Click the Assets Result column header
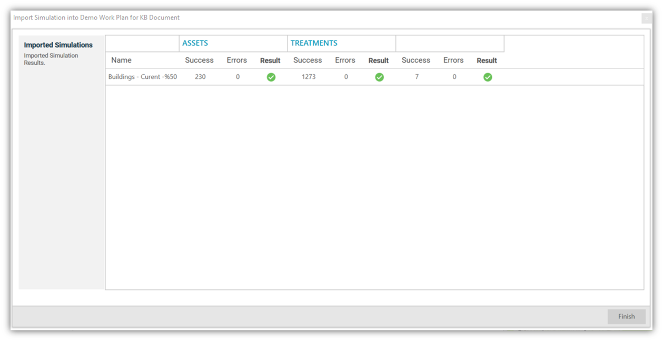The image size is (663, 341). coord(270,61)
